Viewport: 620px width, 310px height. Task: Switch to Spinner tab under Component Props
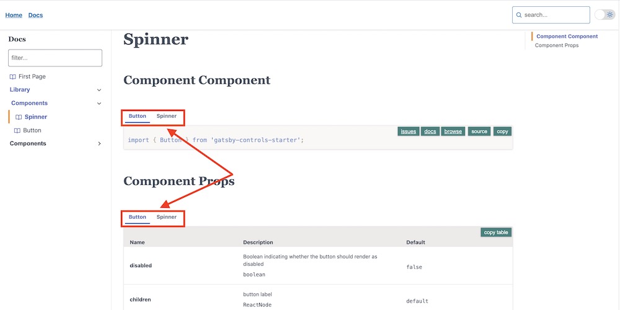point(166,217)
